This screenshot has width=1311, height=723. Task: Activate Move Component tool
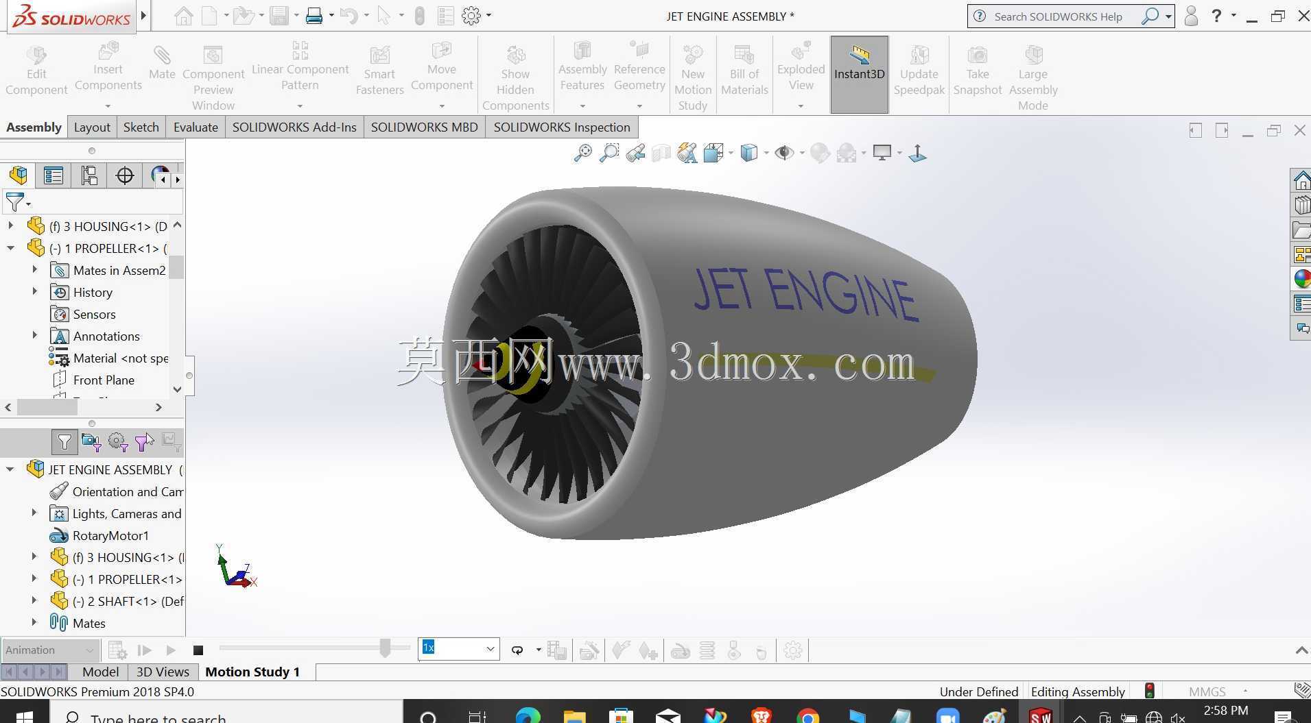pyautogui.click(x=442, y=67)
